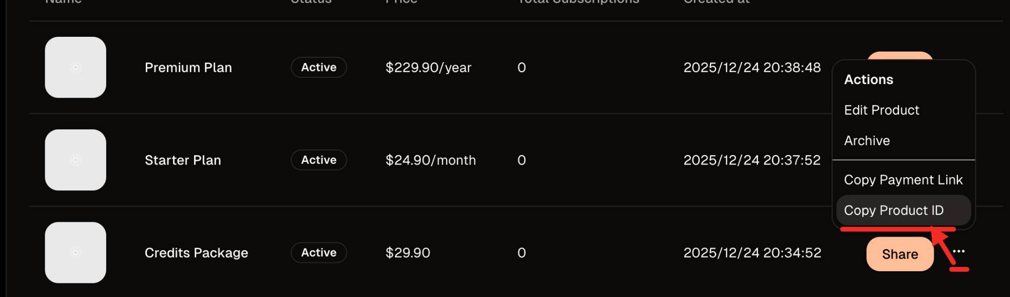Click the Premium Plan creation date 20:38:48

tap(752, 67)
